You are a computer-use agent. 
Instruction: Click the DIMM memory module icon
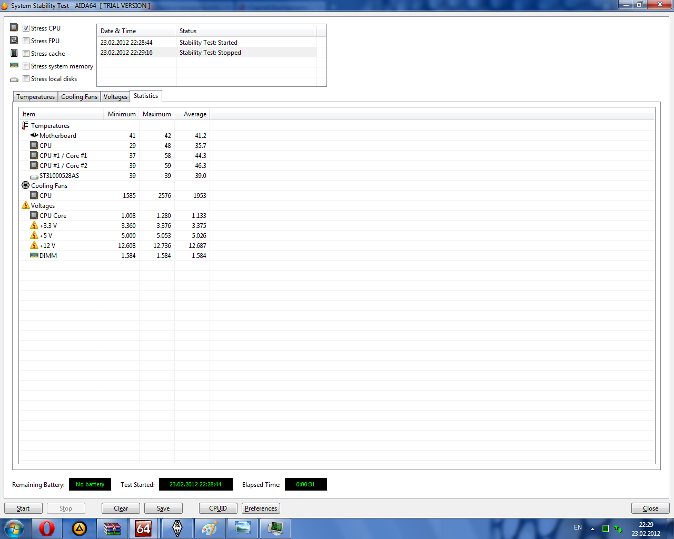pos(34,255)
